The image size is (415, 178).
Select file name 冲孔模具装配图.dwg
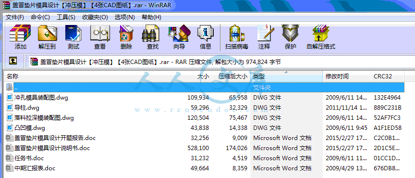[41, 98]
